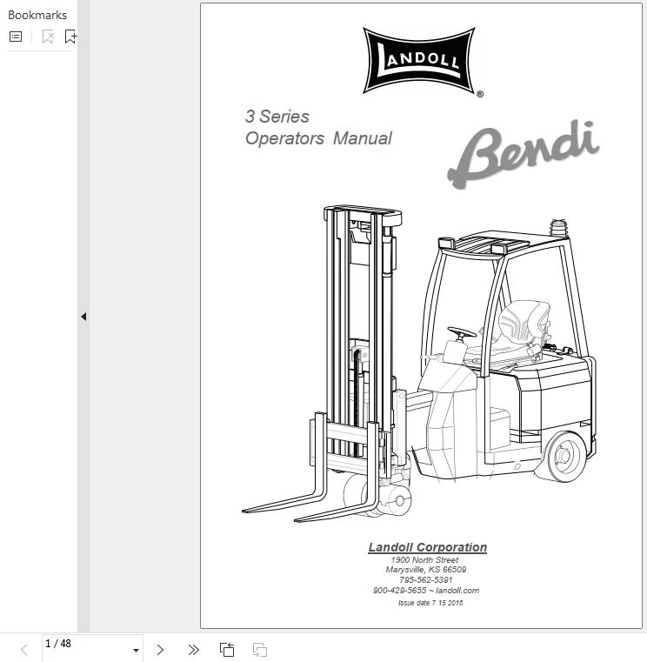Click the next view icon
This screenshot has width=647, height=662.
coord(259,650)
